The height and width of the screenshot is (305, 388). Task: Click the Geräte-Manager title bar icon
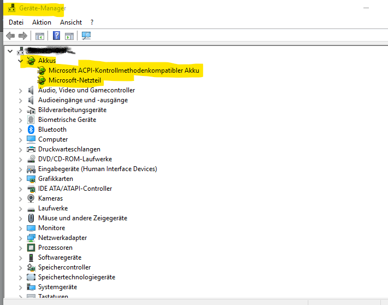pyautogui.click(x=11, y=8)
